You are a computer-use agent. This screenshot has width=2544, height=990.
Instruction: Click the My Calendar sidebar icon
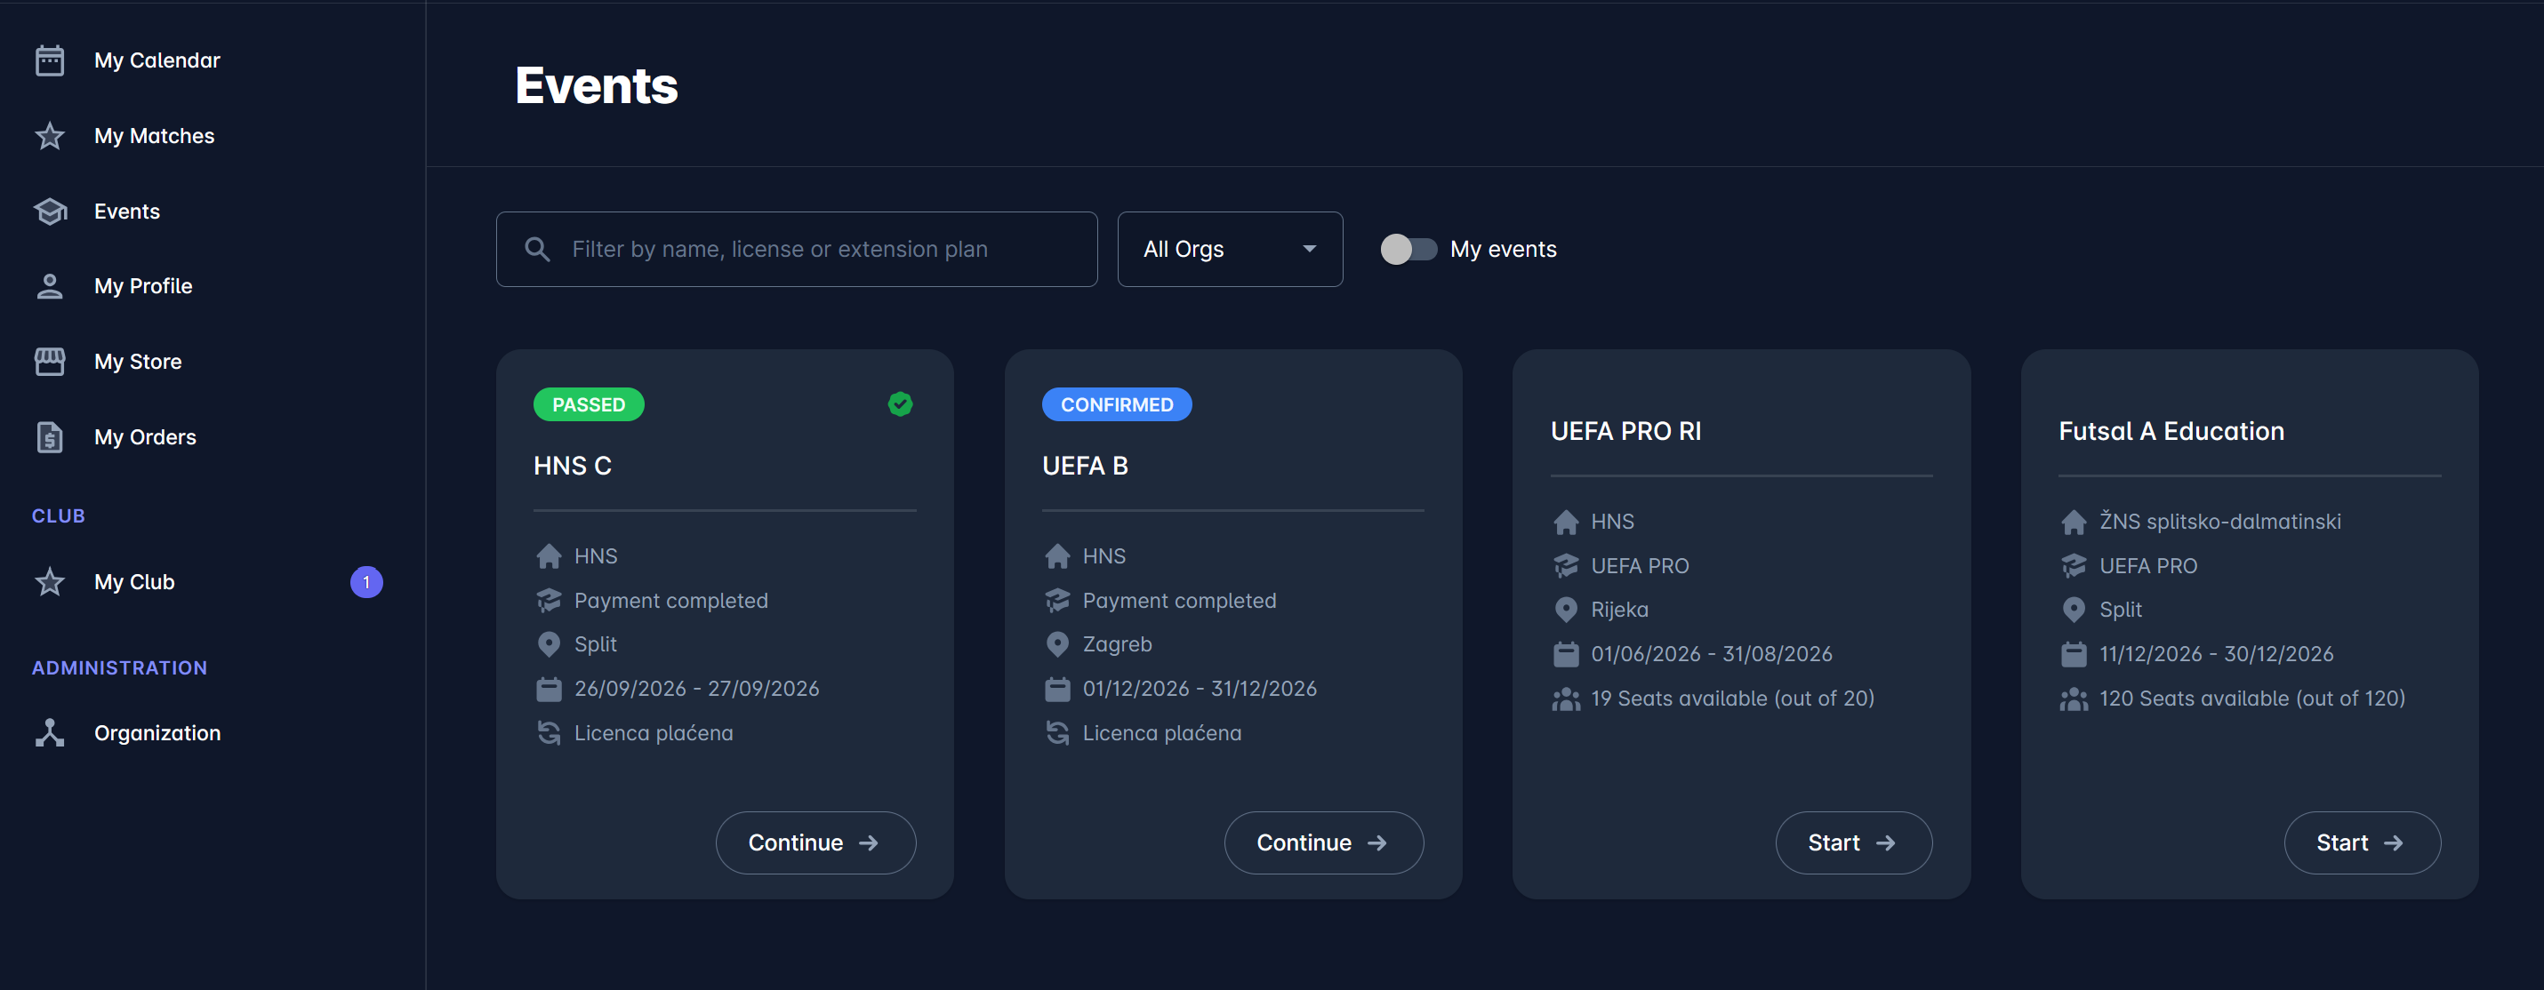(x=50, y=60)
